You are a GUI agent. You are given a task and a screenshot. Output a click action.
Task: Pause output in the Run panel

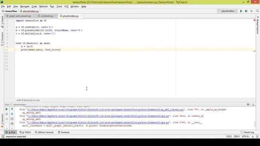coord(6,119)
